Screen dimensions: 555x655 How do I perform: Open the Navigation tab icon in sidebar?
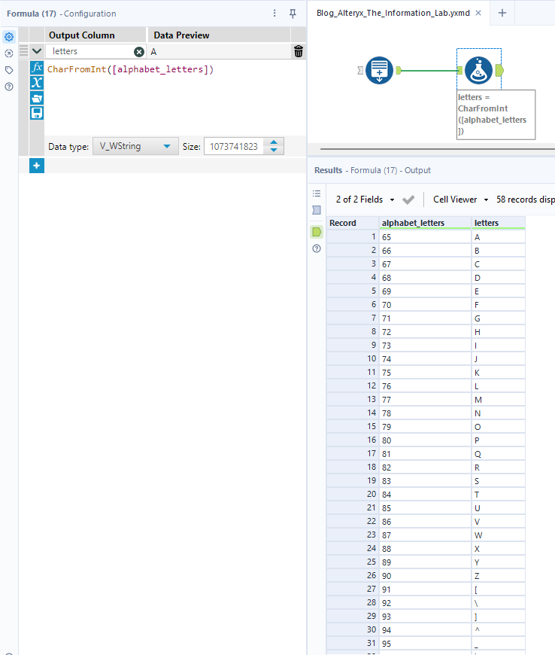click(9, 53)
